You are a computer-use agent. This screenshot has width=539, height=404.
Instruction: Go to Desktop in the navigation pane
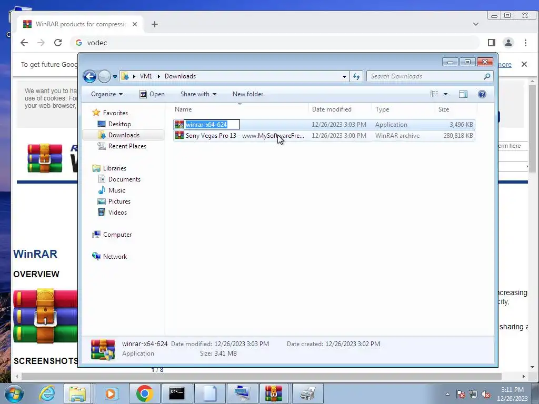pyautogui.click(x=119, y=124)
